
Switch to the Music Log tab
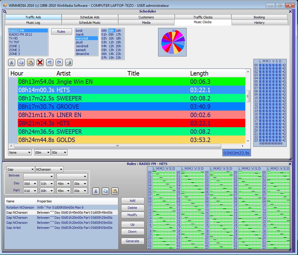33,23
